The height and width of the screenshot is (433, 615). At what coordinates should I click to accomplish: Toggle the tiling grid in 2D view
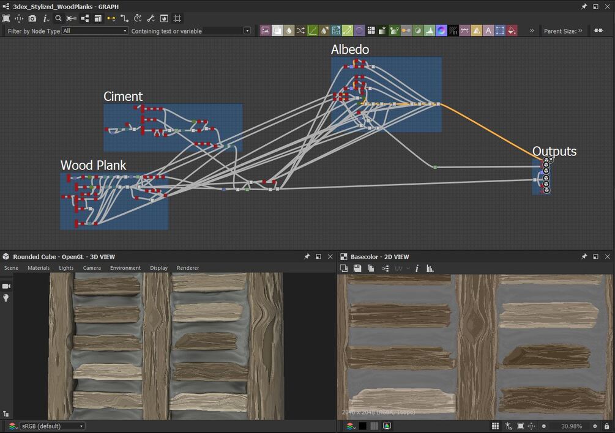pos(495,426)
